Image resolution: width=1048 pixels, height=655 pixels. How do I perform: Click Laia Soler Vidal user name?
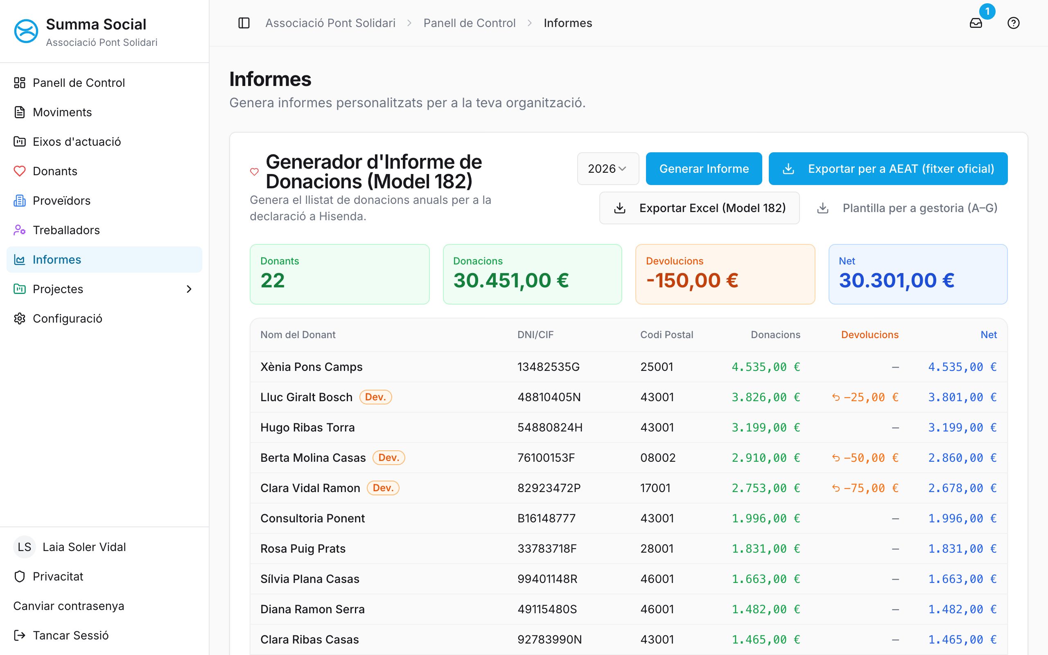(x=84, y=547)
